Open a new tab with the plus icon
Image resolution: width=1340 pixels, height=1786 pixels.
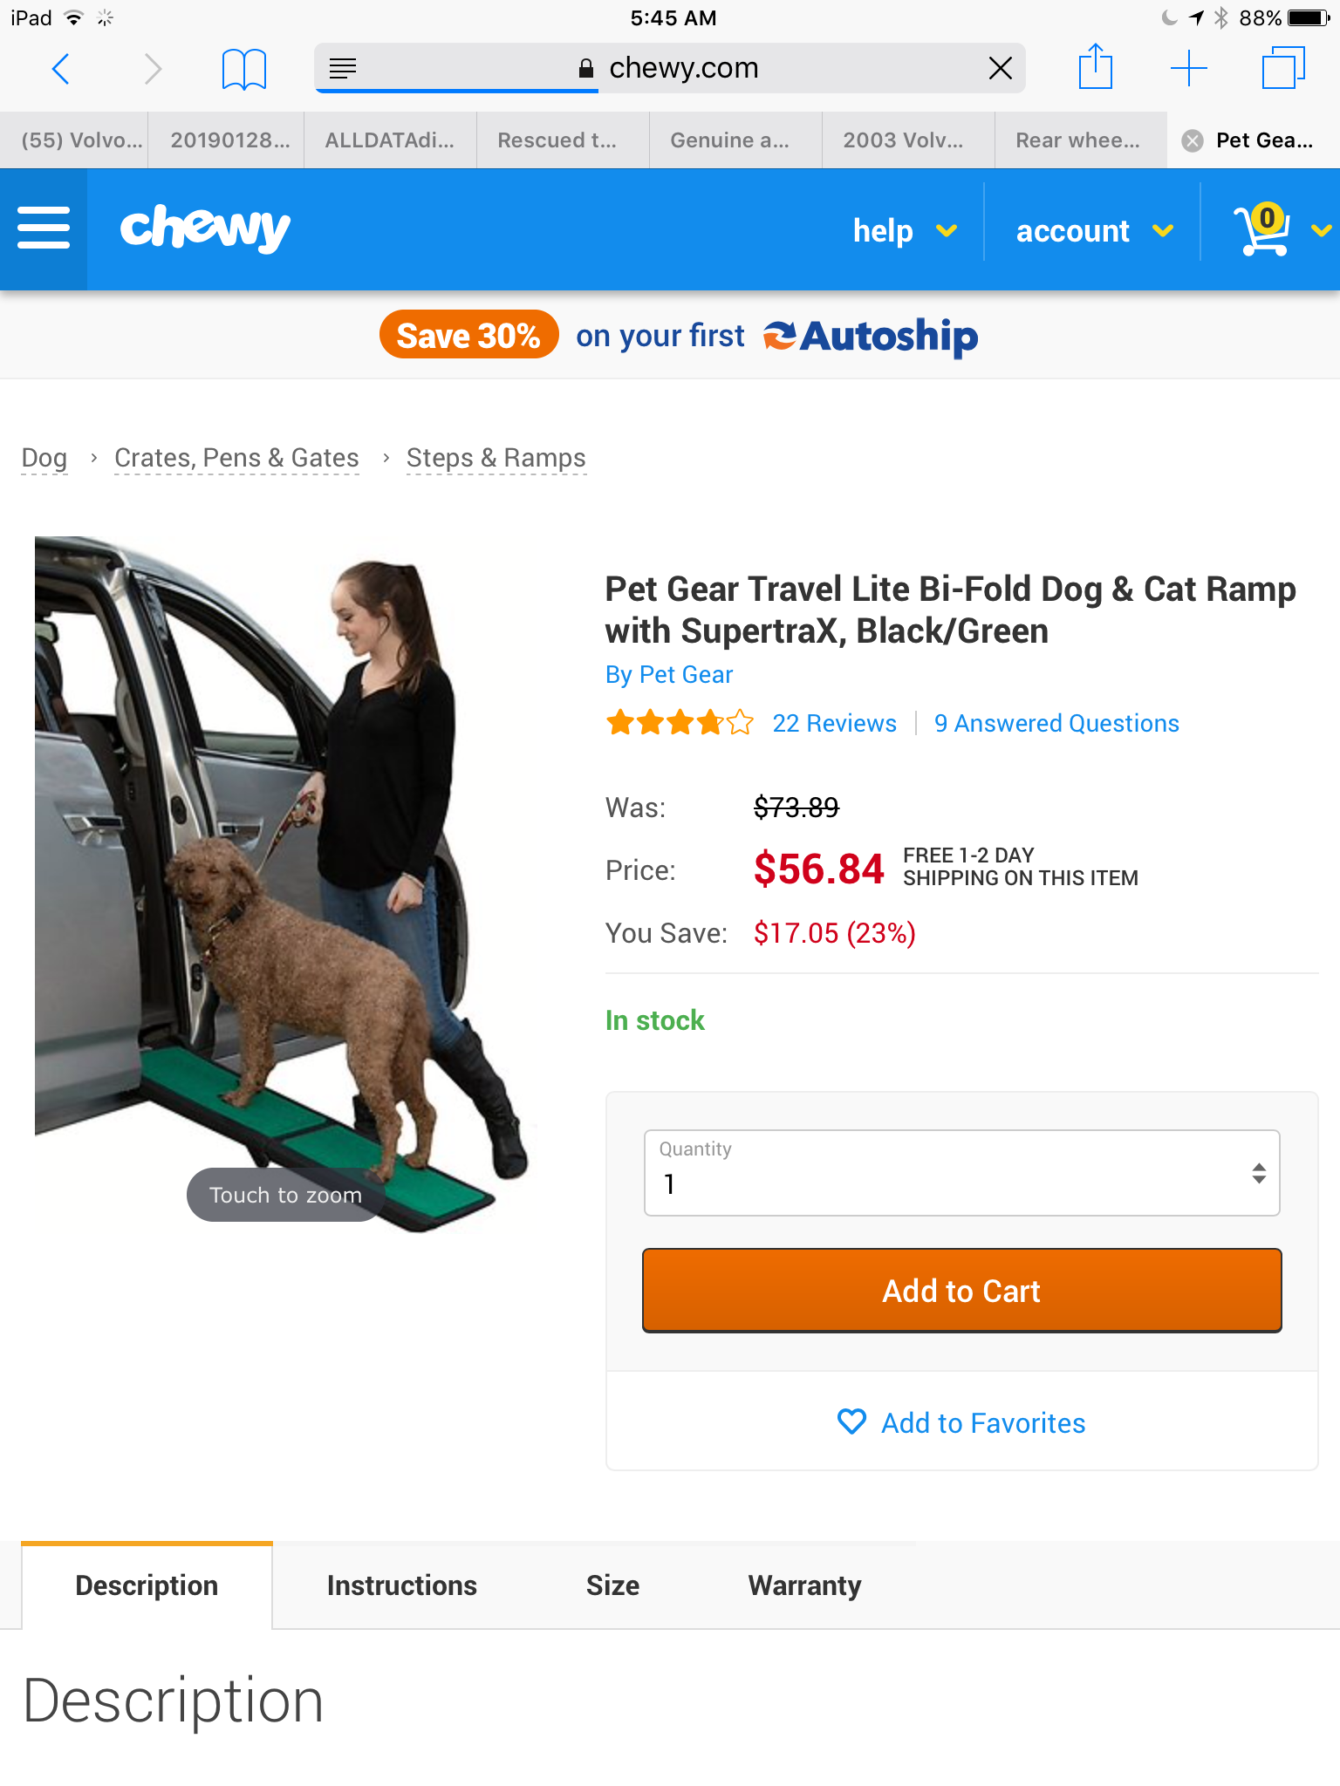[1188, 68]
